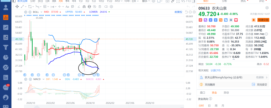Click the 前复权 adjustment button
This screenshot has width=271, height=108.
pyautogui.click(x=178, y=12)
